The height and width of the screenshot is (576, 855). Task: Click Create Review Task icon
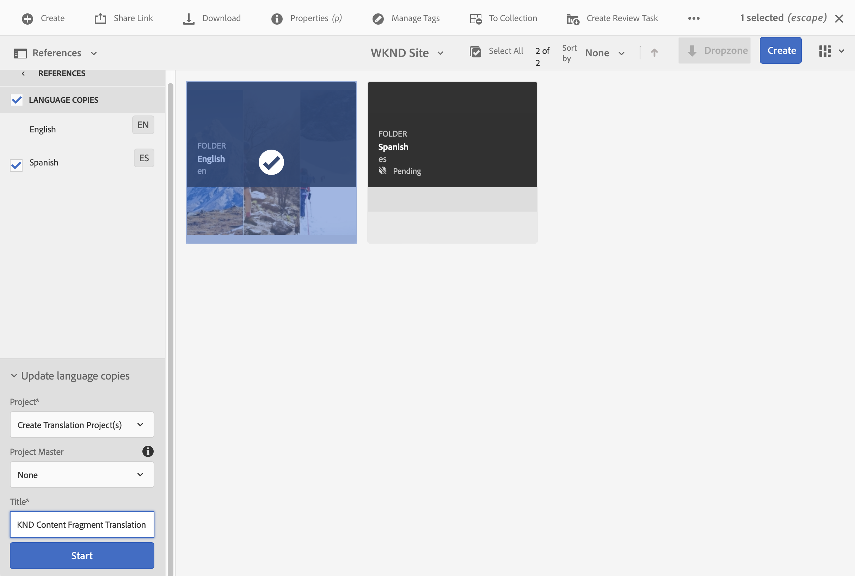573,18
